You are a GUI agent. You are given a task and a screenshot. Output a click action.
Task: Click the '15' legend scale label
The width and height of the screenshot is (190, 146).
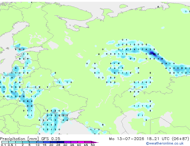44,145
